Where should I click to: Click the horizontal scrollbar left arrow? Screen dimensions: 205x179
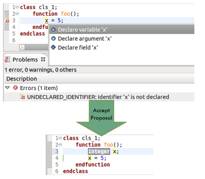coord(22,48)
